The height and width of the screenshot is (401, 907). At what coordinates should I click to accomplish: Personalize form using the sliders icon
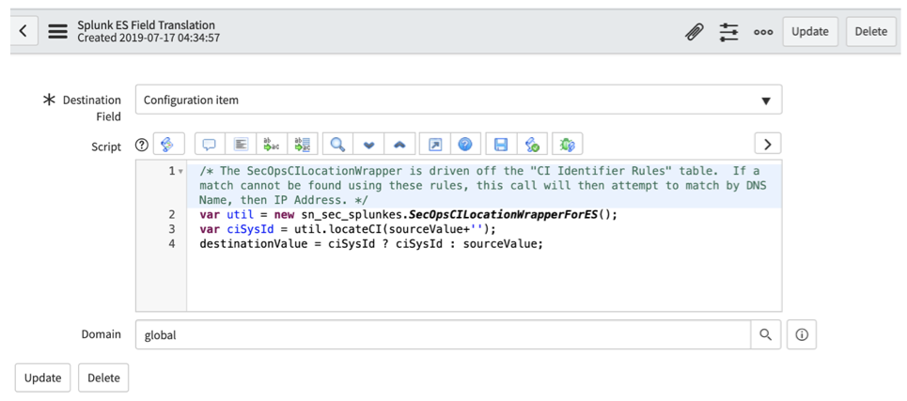click(x=728, y=32)
